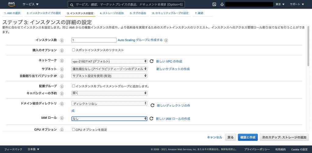
Task: Open the notifications bell icon
Action: point(222,4)
